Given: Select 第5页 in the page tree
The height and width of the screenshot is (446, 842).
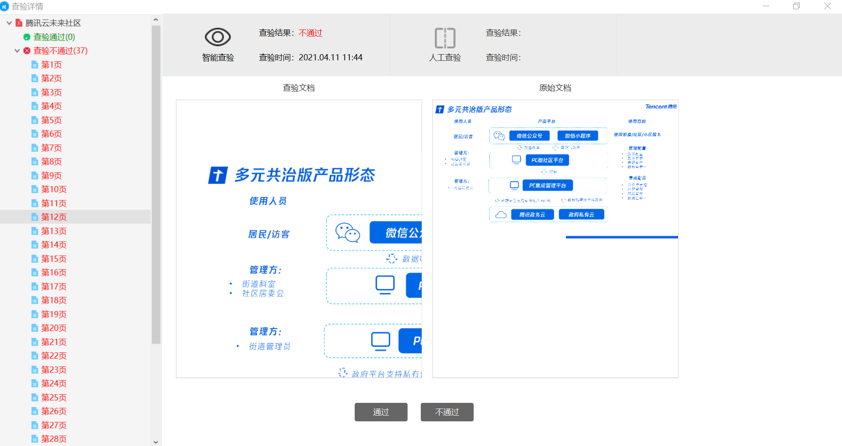Looking at the screenshot, I should click(x=51, y=120).
